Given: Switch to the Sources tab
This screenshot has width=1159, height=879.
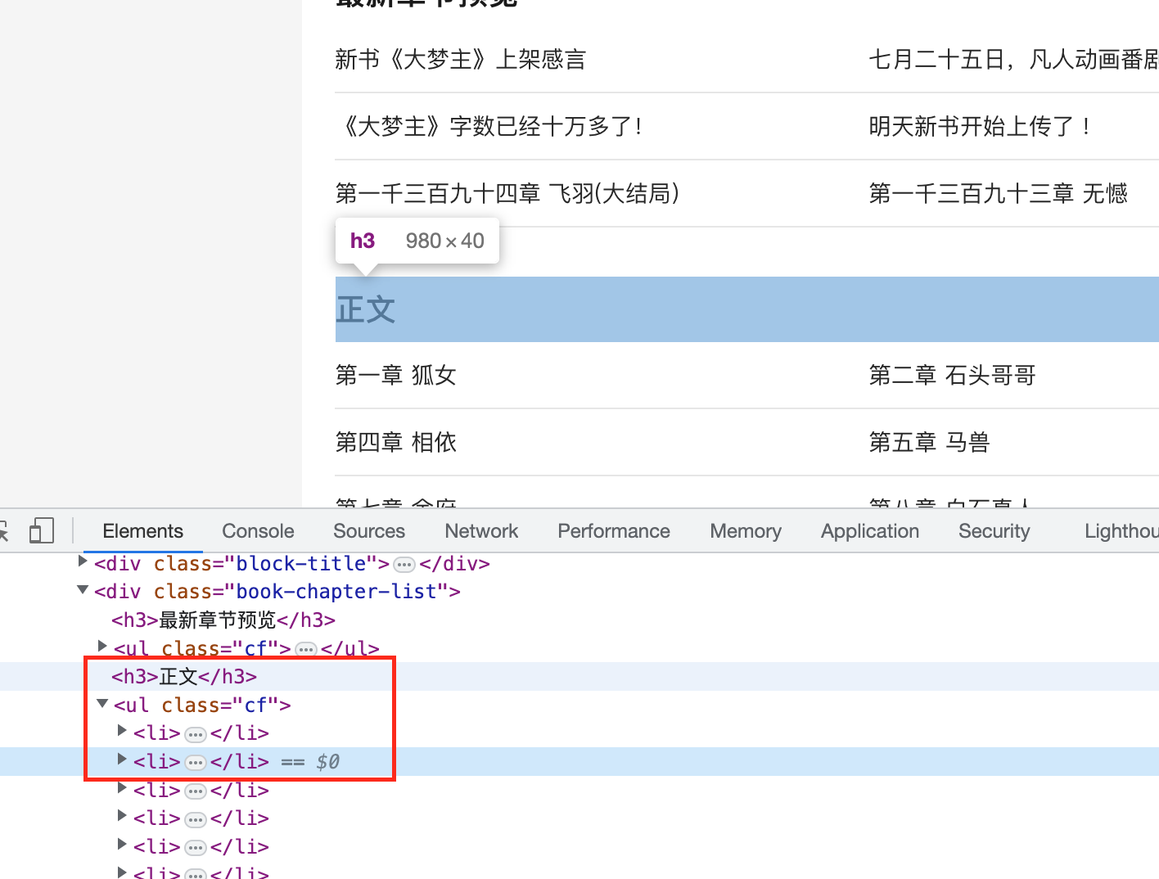Looking at the screenshot, I should point(369,531).
